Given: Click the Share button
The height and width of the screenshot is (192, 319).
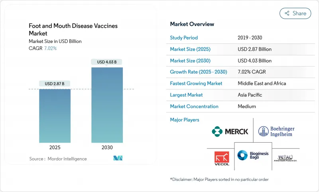Looking at the screenshot, I should (295, 13).
